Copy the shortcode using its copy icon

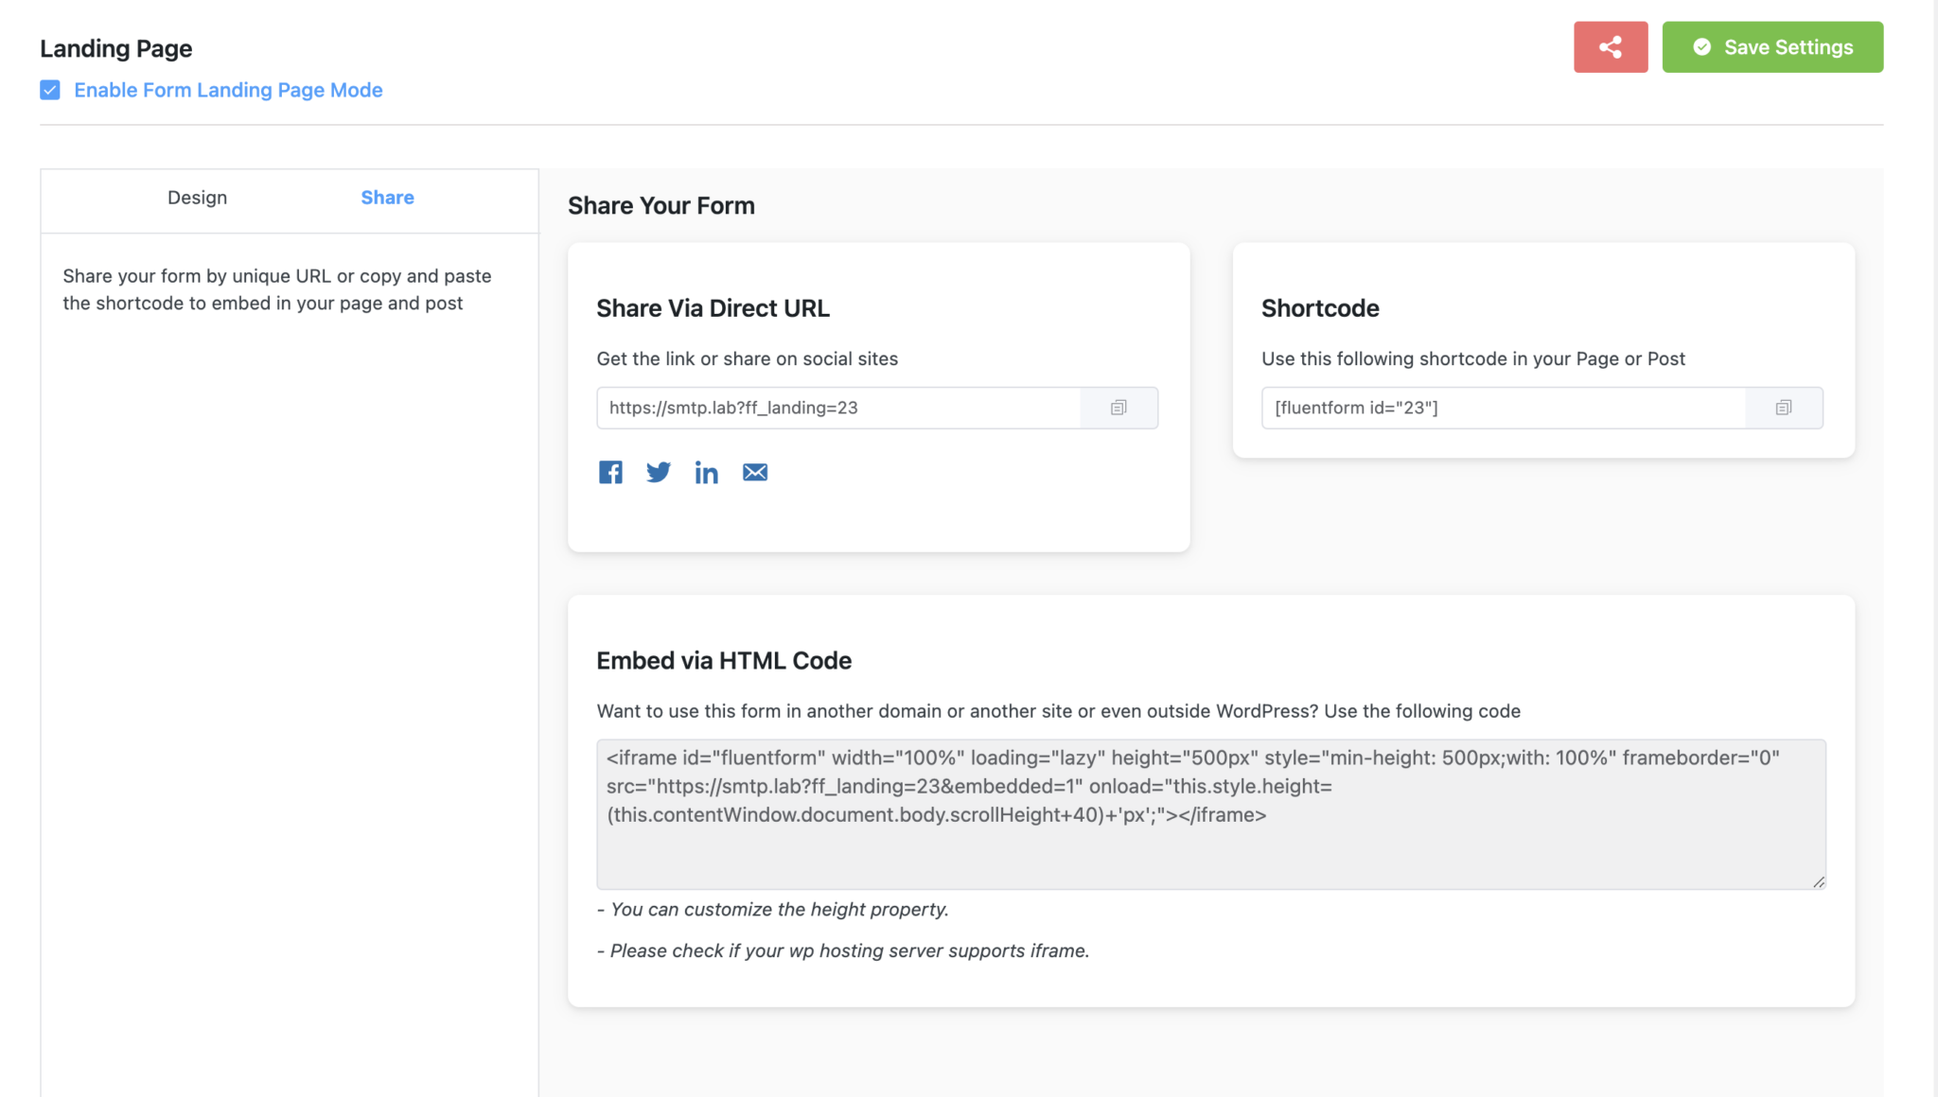[1784, 408]
